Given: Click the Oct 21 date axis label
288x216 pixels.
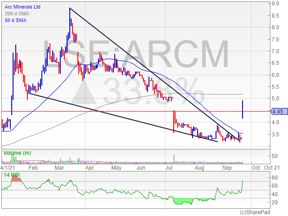Looking at the screenshot, I should click(272, 168).
